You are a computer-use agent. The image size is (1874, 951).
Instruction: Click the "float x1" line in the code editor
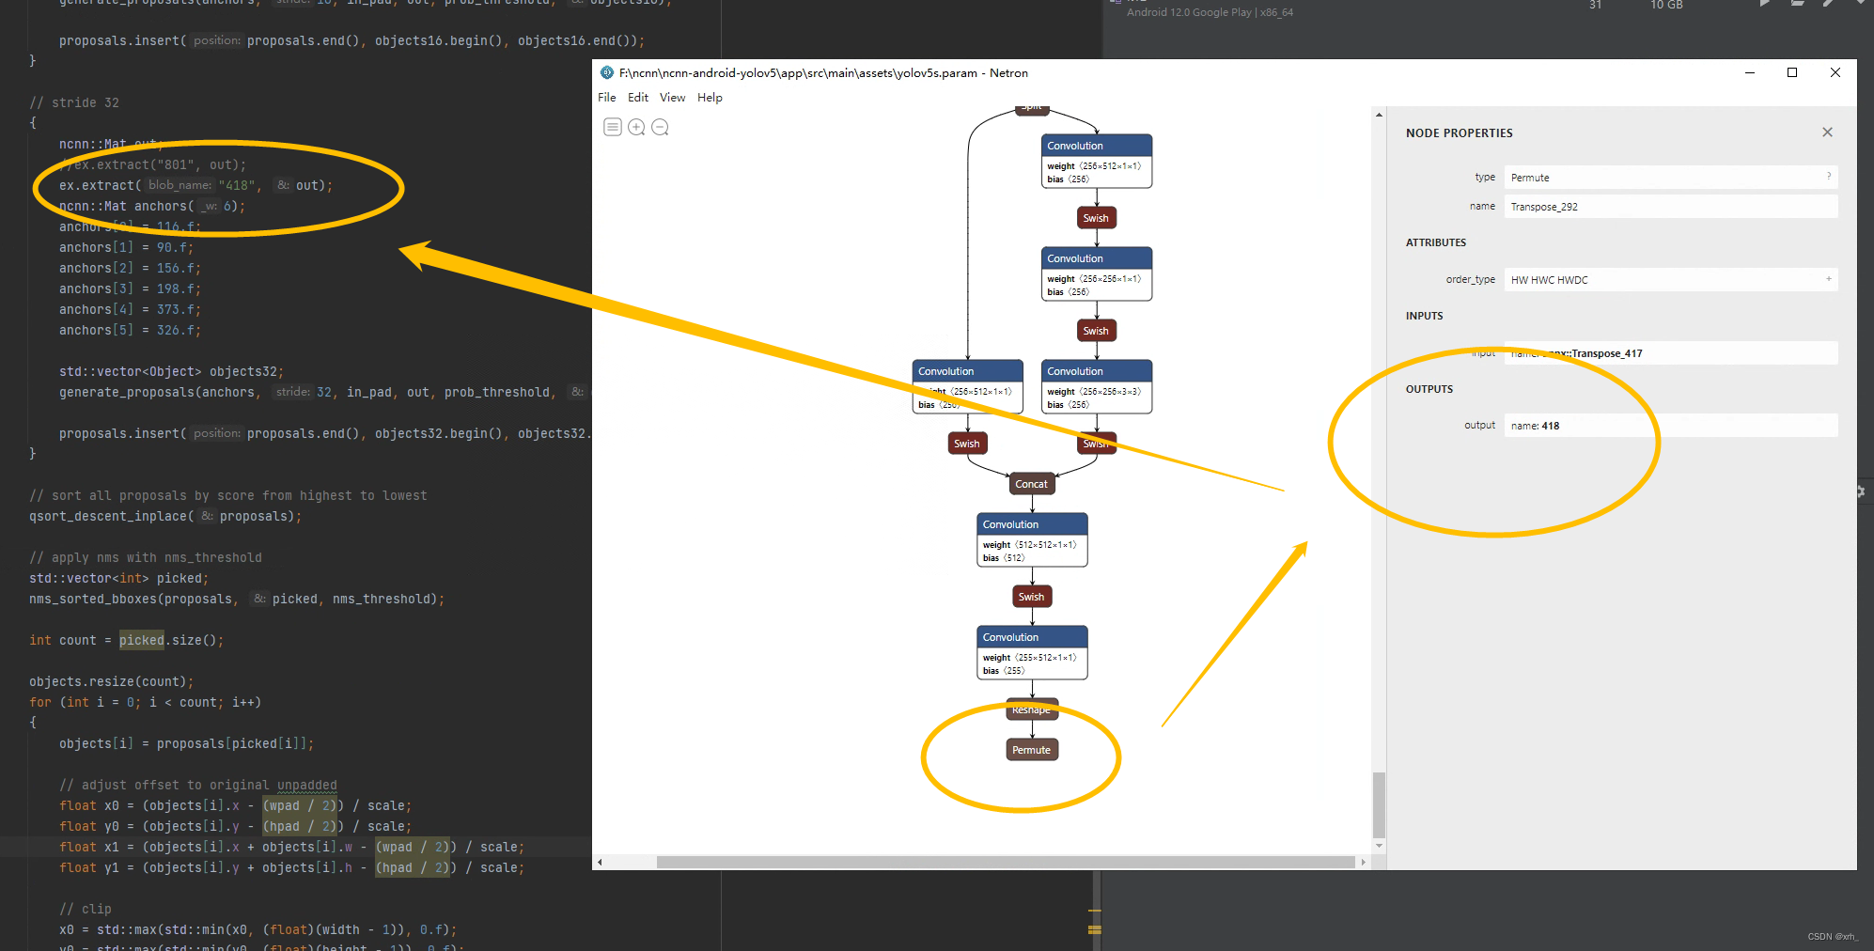click(x=291, y=848)
